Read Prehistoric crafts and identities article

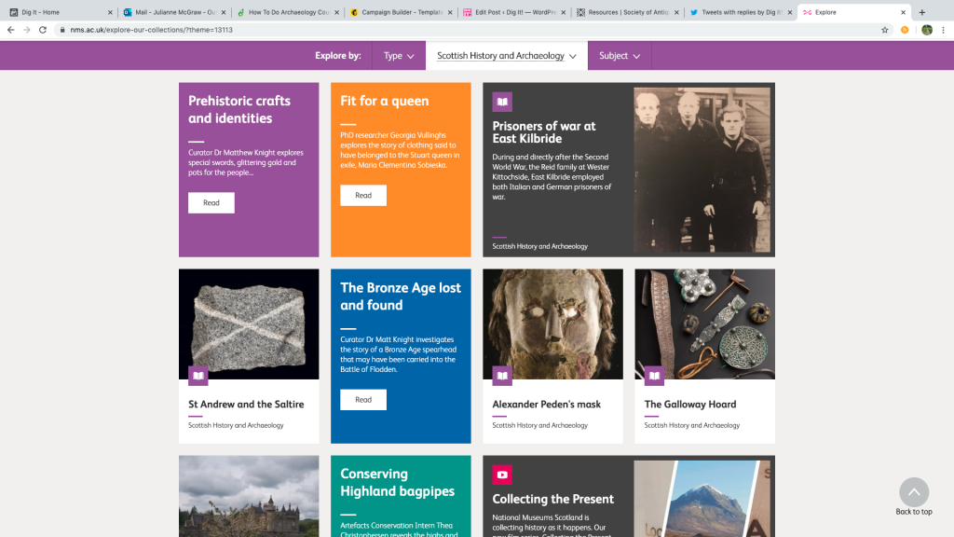[211, 202]
